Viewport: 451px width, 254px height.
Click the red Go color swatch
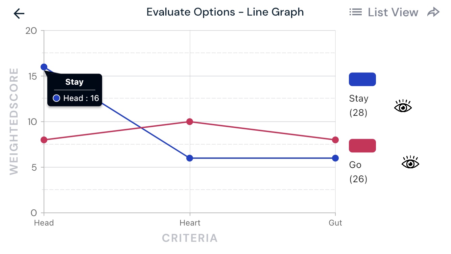click(x=362, y=146)
